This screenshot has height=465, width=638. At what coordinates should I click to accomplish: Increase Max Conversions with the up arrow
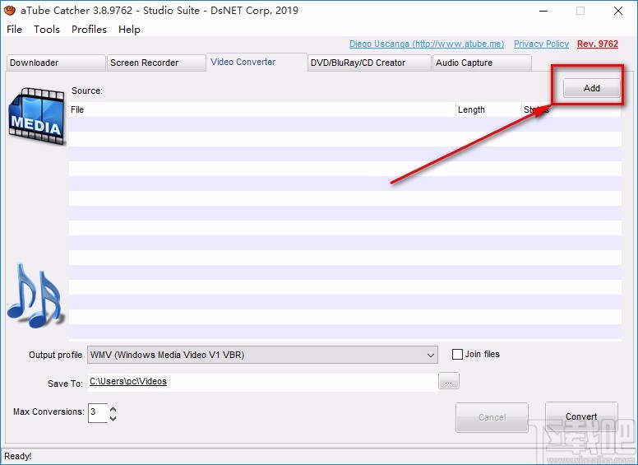click(113, 409)
